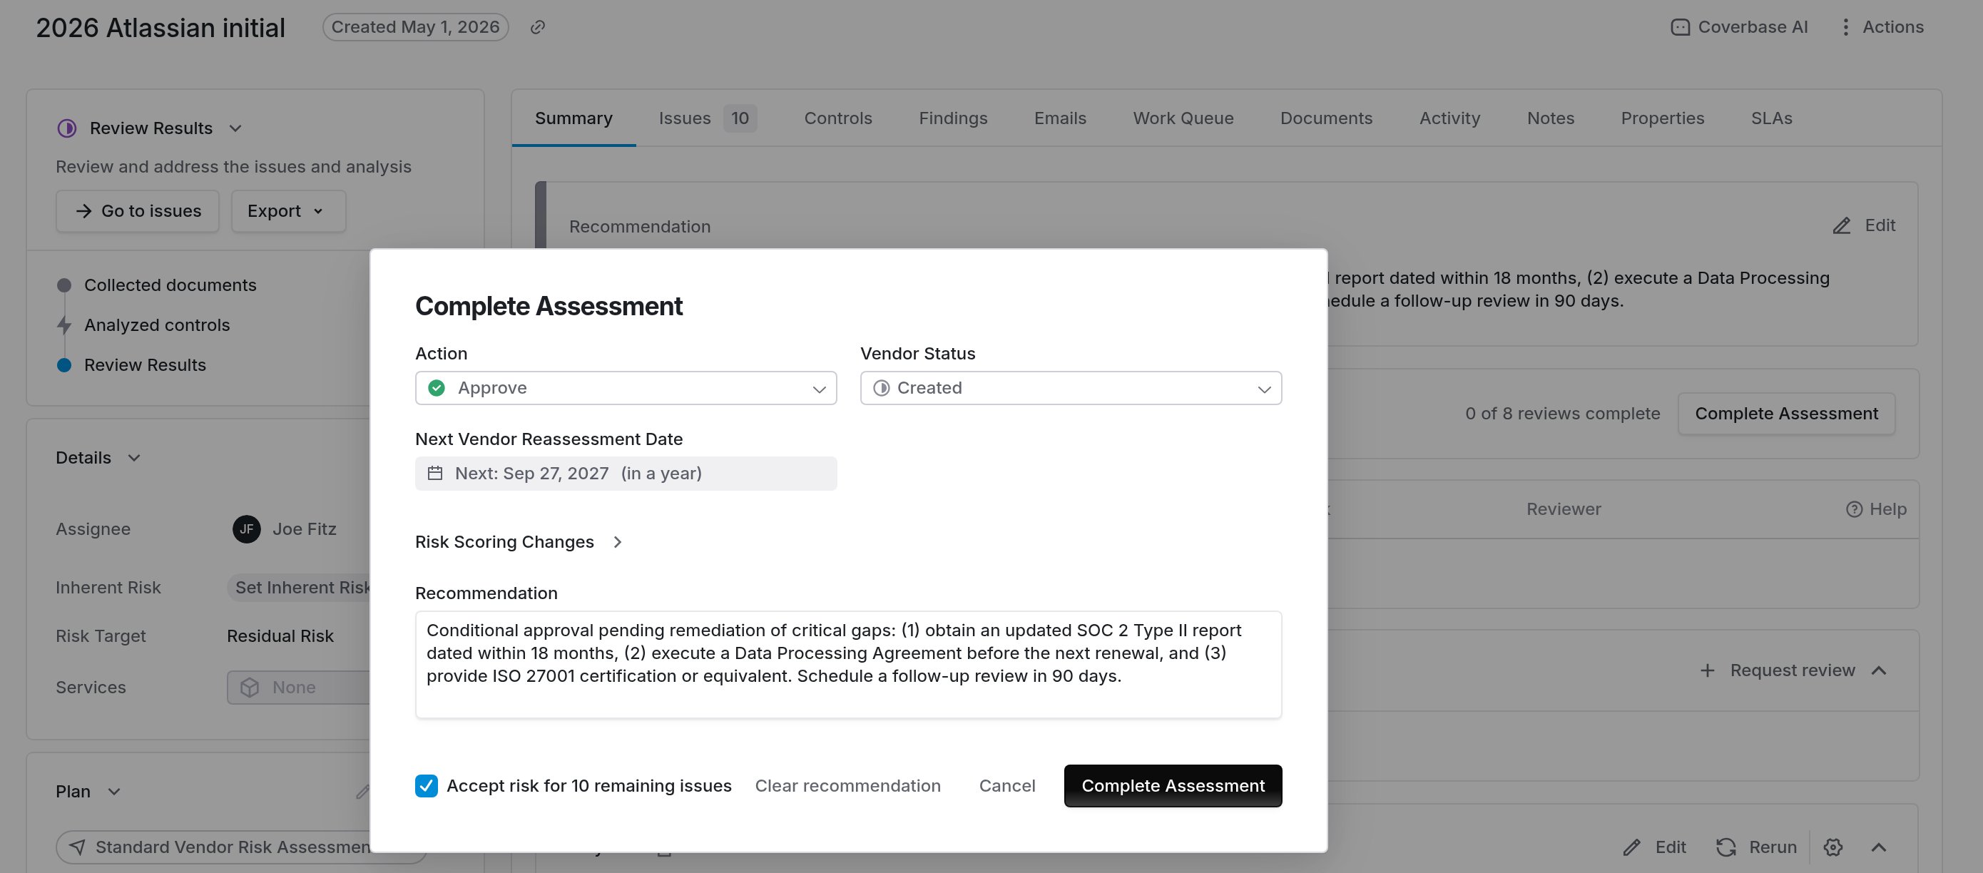Click the cube icon in Services field
This screenshot has width=1983, height=873.
click(250, 687)
